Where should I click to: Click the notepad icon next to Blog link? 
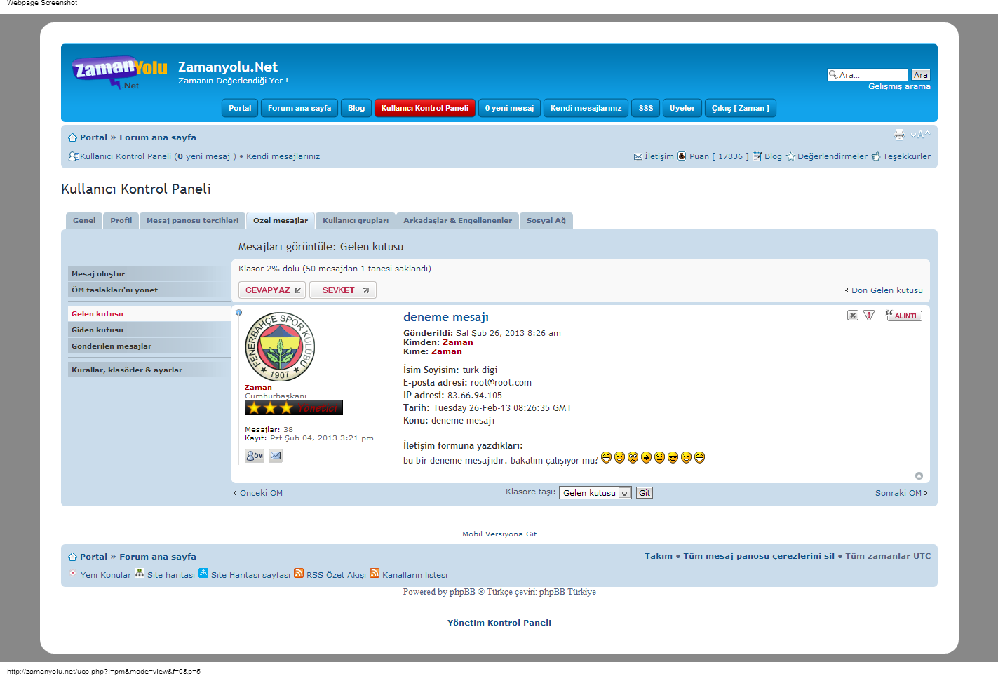757,156
